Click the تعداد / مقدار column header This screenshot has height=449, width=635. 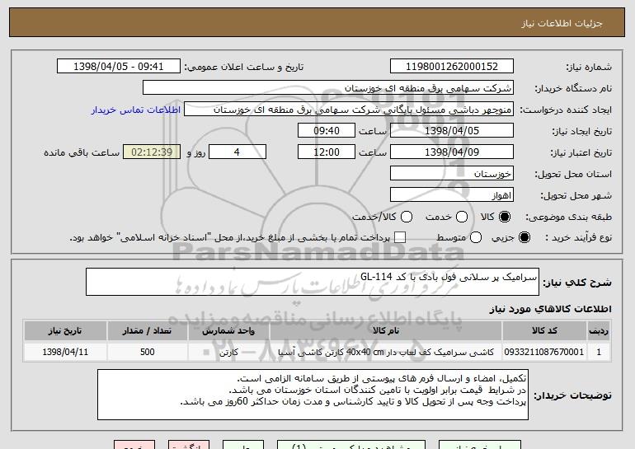point(147,331)
